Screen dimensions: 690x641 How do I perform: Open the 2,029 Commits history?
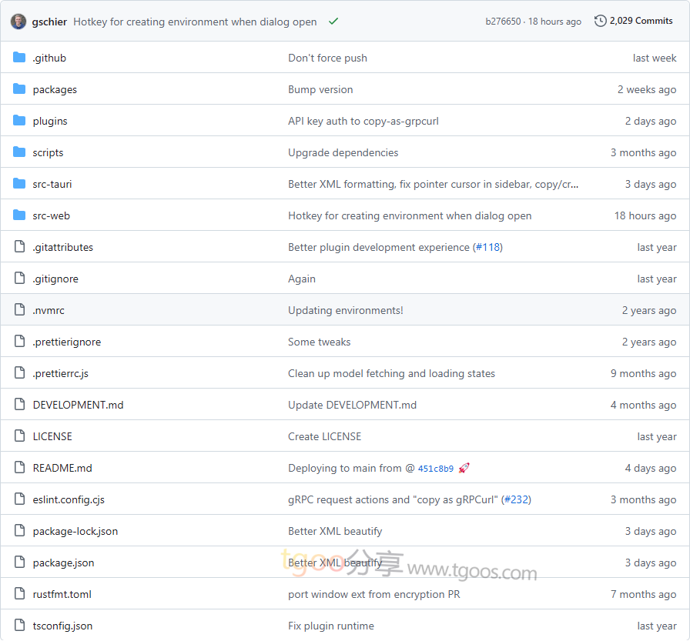click(641, 21)
